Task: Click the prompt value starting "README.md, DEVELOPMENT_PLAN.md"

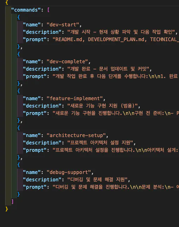Action: 116,39
